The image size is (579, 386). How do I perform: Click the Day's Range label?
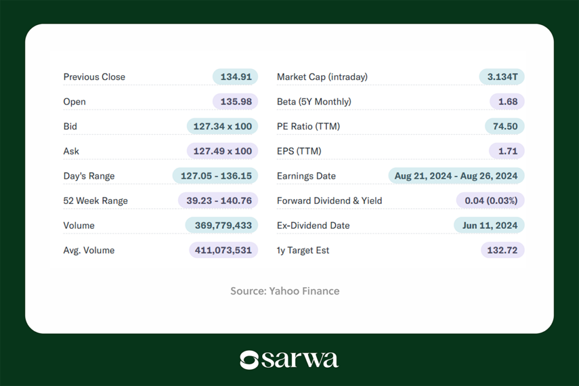[x=89, y=176]
